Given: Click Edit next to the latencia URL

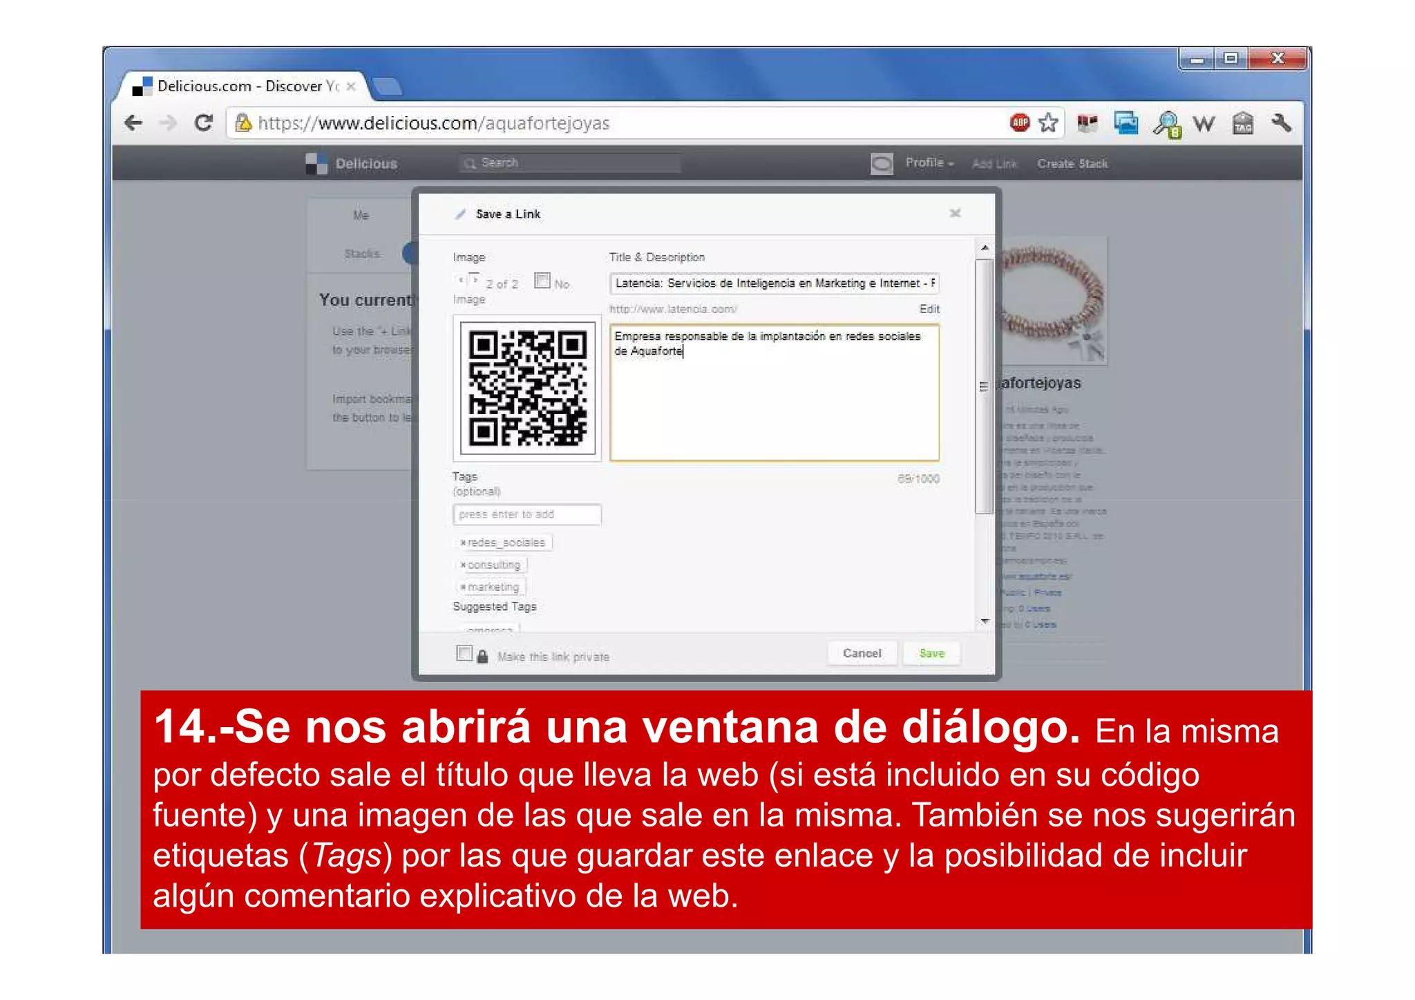Looking at the screenshot, I should coord(929,309).
